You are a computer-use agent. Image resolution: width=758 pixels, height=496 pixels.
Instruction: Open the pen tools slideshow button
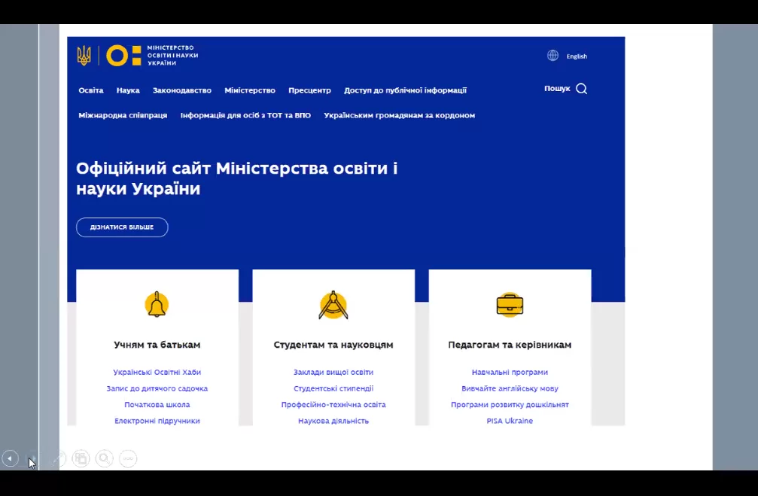(x=58, y=458)
